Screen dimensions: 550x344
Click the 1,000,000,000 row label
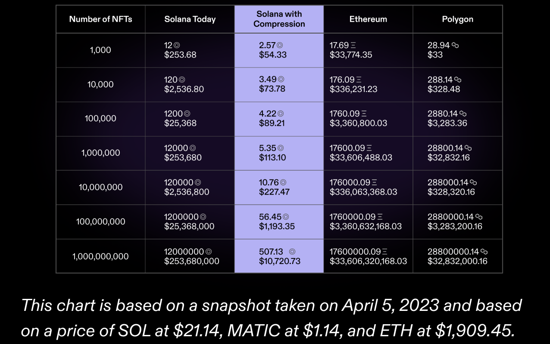pyautogui.click(x=100, y=256)
